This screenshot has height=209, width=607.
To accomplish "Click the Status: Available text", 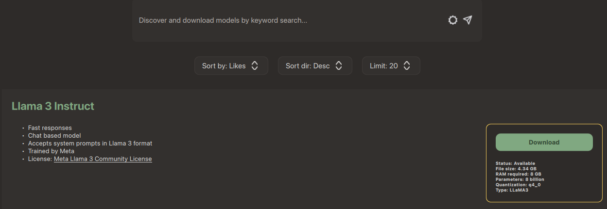I will click(x=515, y=163).
